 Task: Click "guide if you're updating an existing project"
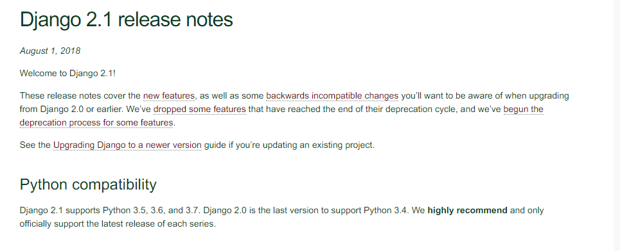point(289,145)
